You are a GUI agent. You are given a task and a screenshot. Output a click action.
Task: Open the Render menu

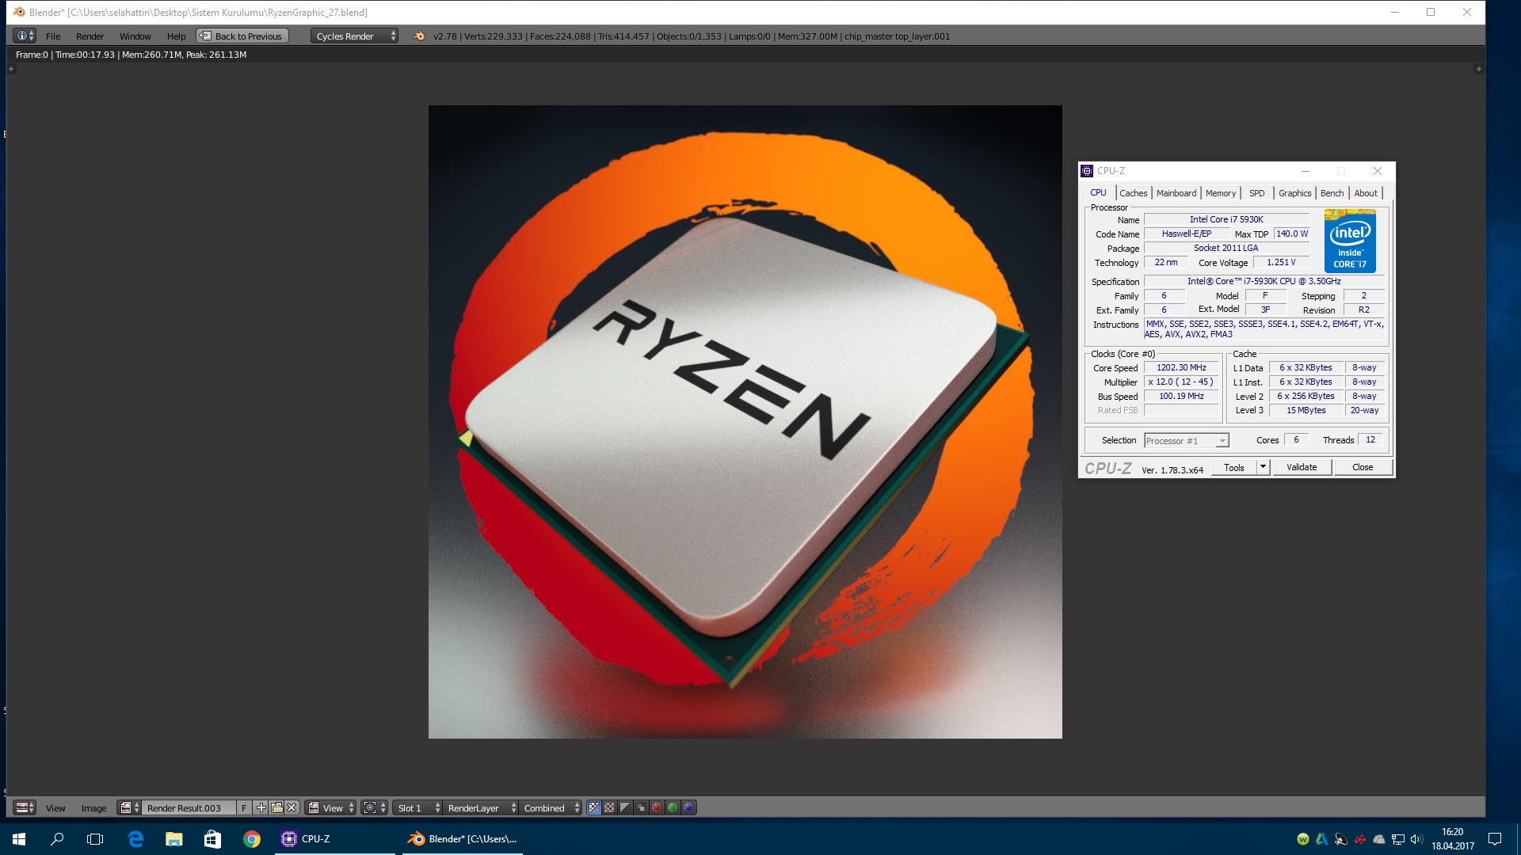(x=90, y=36)
